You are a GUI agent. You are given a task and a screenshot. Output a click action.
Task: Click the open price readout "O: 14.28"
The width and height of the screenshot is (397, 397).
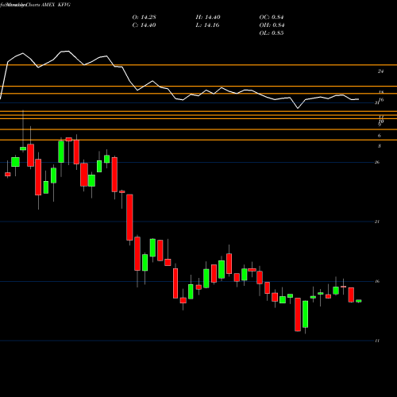click(144, 17)
